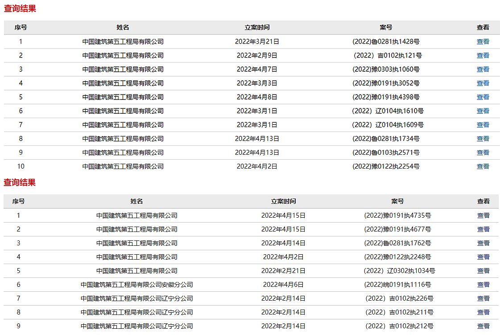The width and height of the screenshot is (500, 335).
Task: Open 查看 for case (2022)鲁0103执2571号
Action: 483,153
